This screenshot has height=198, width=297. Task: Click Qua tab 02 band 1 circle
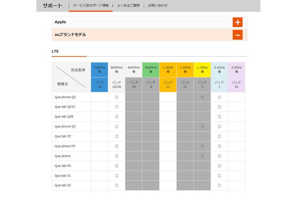[x=219, y=185]
